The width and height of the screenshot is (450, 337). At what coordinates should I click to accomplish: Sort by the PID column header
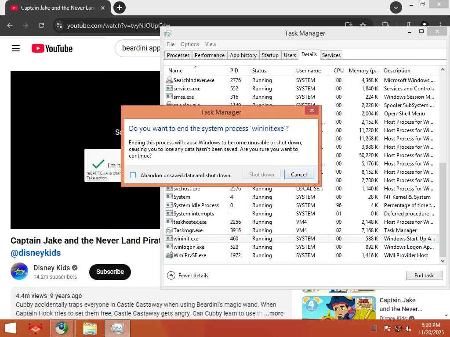pyautogui.click(x=238, y=71)
